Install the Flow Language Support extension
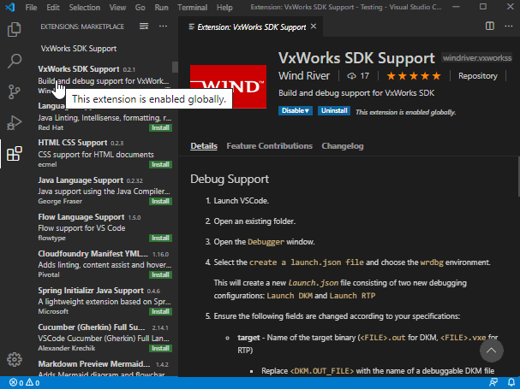 click(160, 238)
